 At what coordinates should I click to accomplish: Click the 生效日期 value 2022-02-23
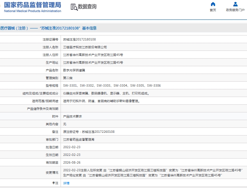coord(72,155)
